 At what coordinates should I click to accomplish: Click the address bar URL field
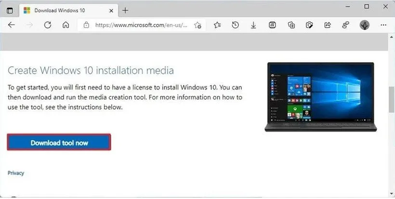coord(140,25)
